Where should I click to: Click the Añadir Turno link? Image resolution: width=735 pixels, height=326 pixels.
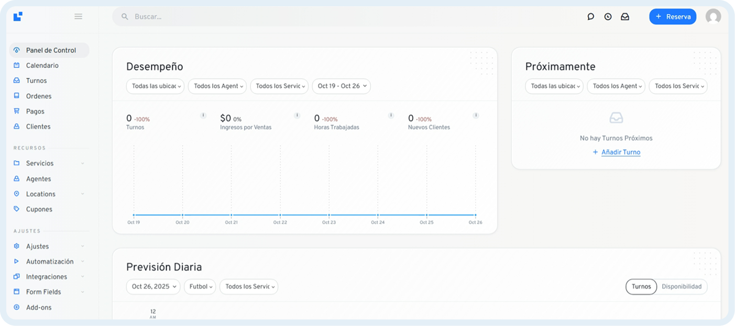coord(620,152)
